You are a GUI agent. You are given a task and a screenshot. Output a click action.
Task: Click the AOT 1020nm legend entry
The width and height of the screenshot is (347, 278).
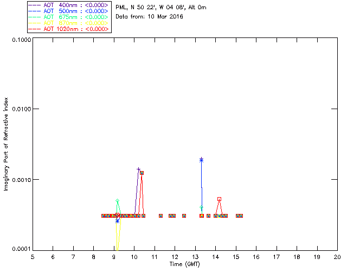coord(69,29)
